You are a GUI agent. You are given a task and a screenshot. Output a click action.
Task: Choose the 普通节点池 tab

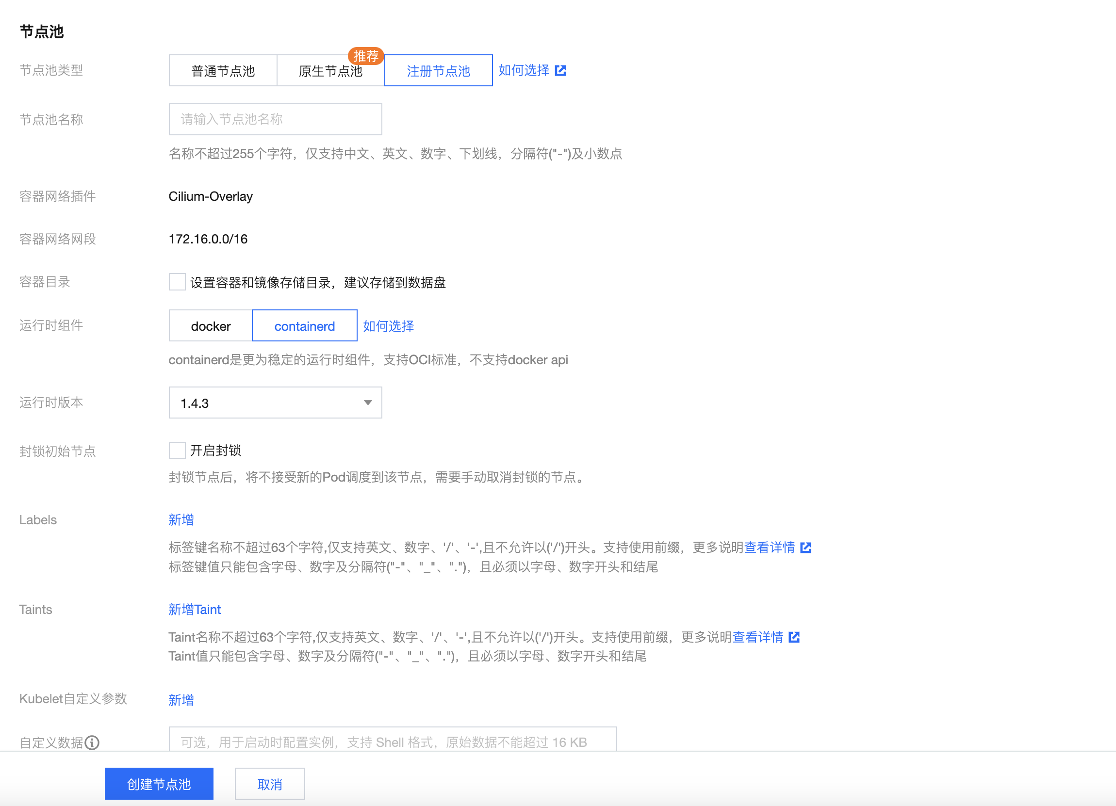223,71
